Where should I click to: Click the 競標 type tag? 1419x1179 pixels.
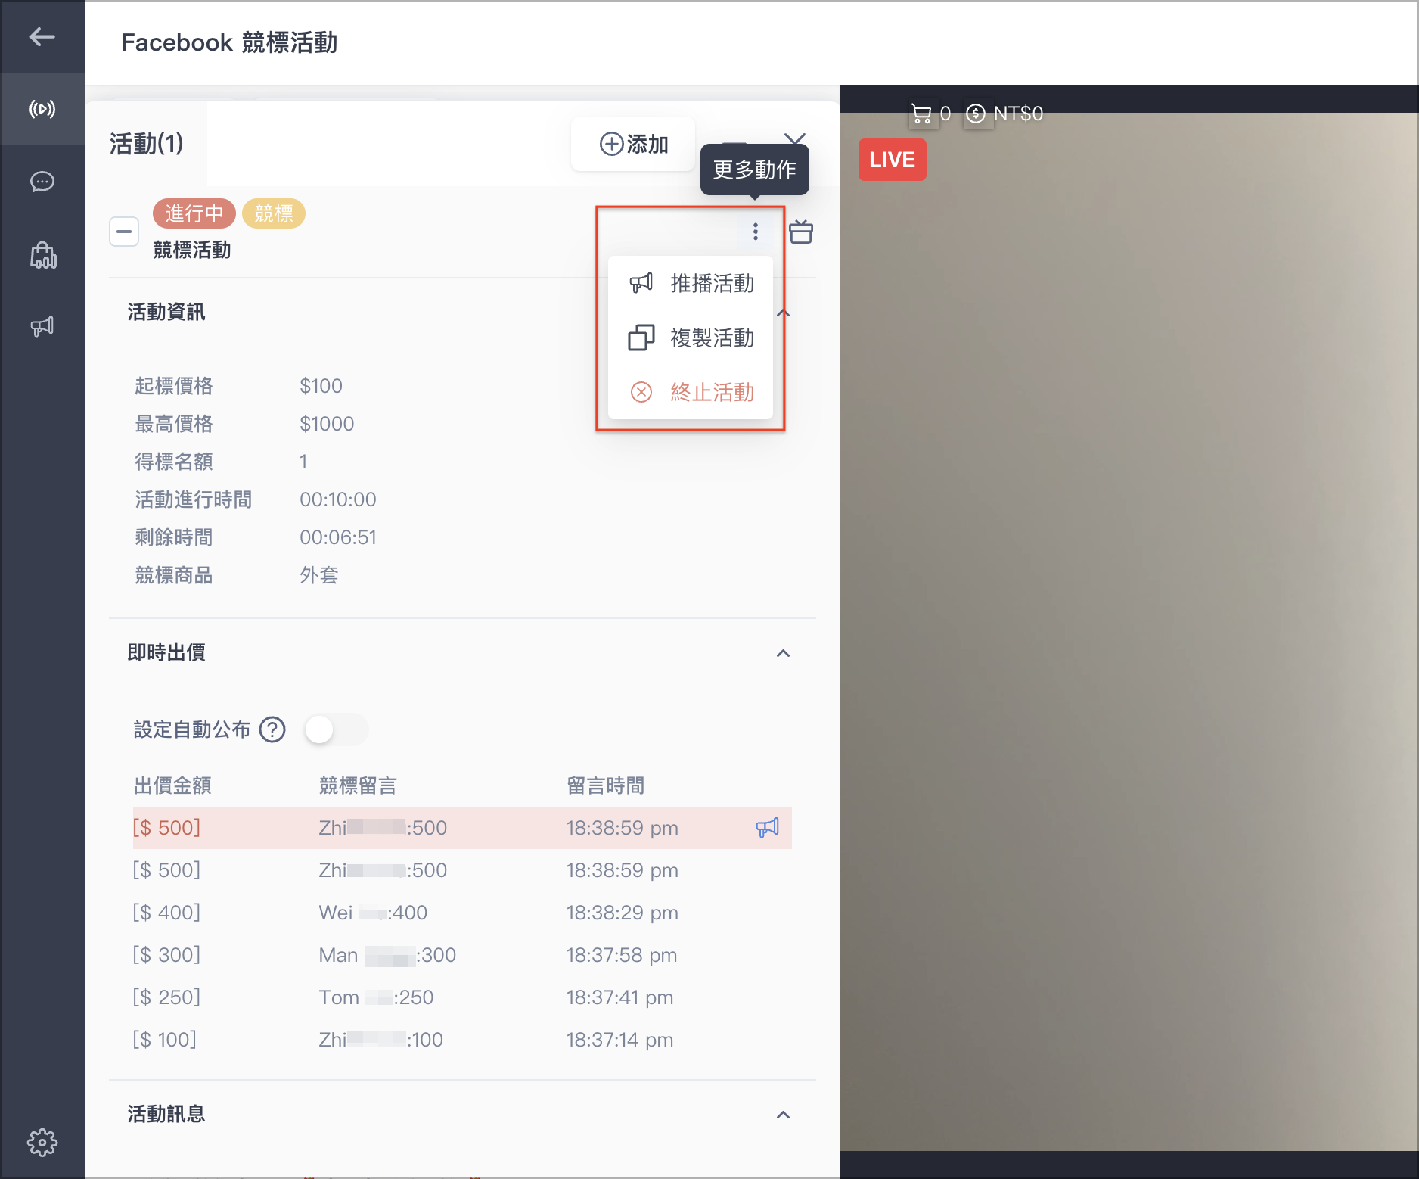[x=274, y=213]
